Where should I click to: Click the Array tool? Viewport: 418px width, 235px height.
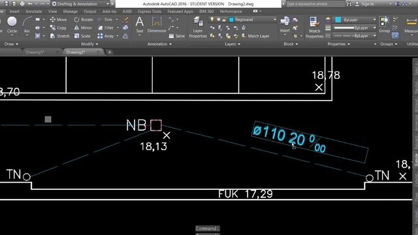tap(106, 36)
